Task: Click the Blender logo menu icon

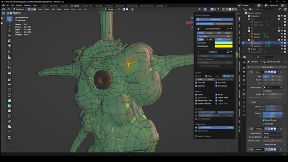Action: 3,5
